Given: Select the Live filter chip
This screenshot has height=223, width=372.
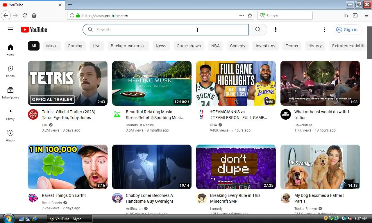Looking at the screenshot, I should [96, 46].
